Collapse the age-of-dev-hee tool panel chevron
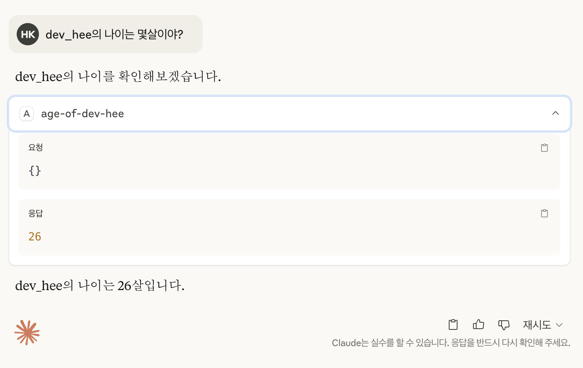The height and width of the screenshot is (368, 583). coord(556,113)
